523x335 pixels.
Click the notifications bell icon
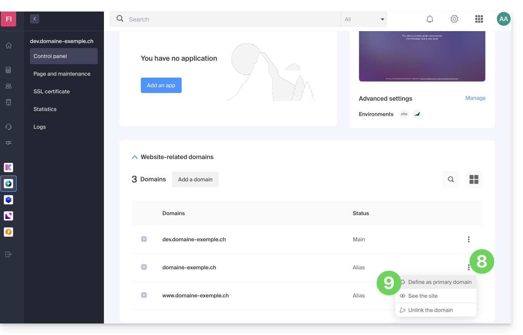point(430,19)
